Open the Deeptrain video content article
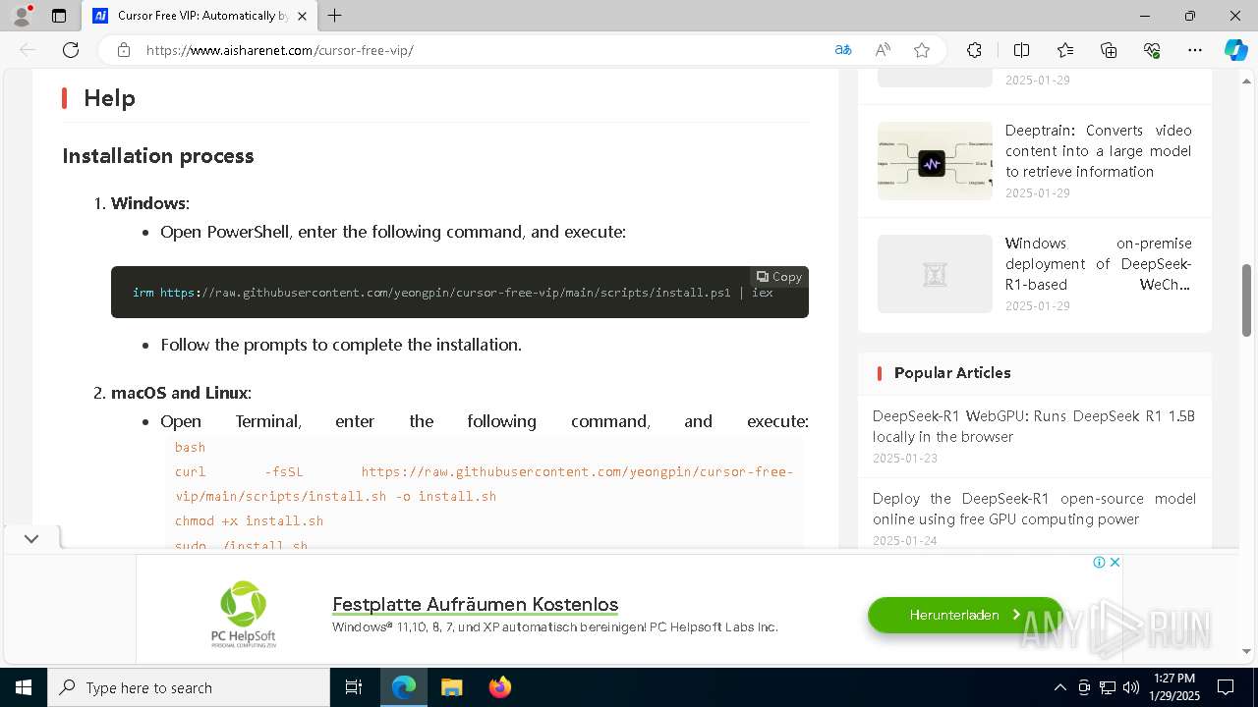 tap(1098, 150)
